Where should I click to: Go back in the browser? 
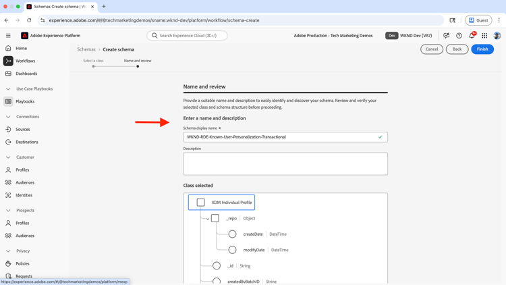pyautogui.click(x=7, y=20)
